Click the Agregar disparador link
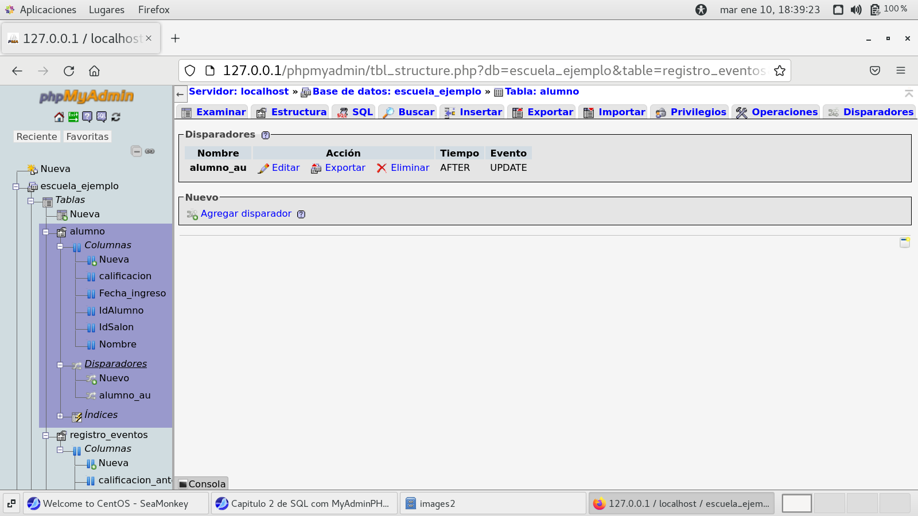 246,214
